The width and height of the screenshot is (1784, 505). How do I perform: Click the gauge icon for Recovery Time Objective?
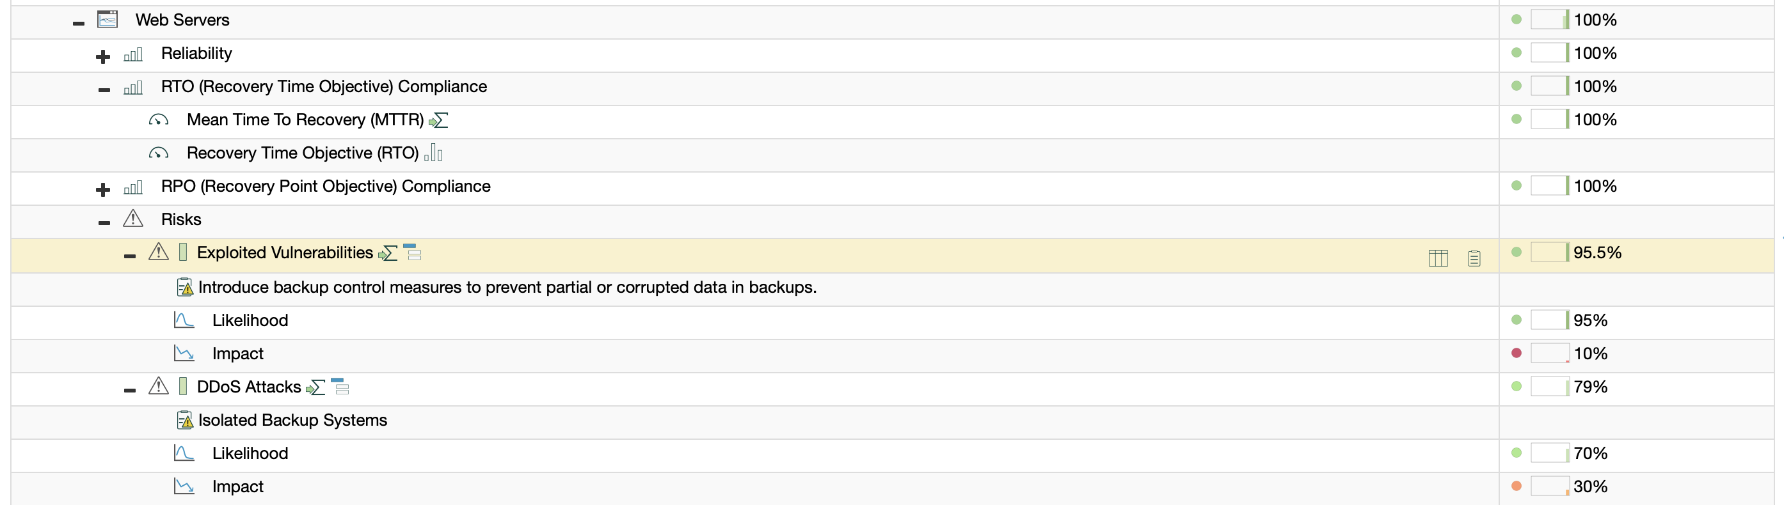pyautogui.click(x=159, y=153)
